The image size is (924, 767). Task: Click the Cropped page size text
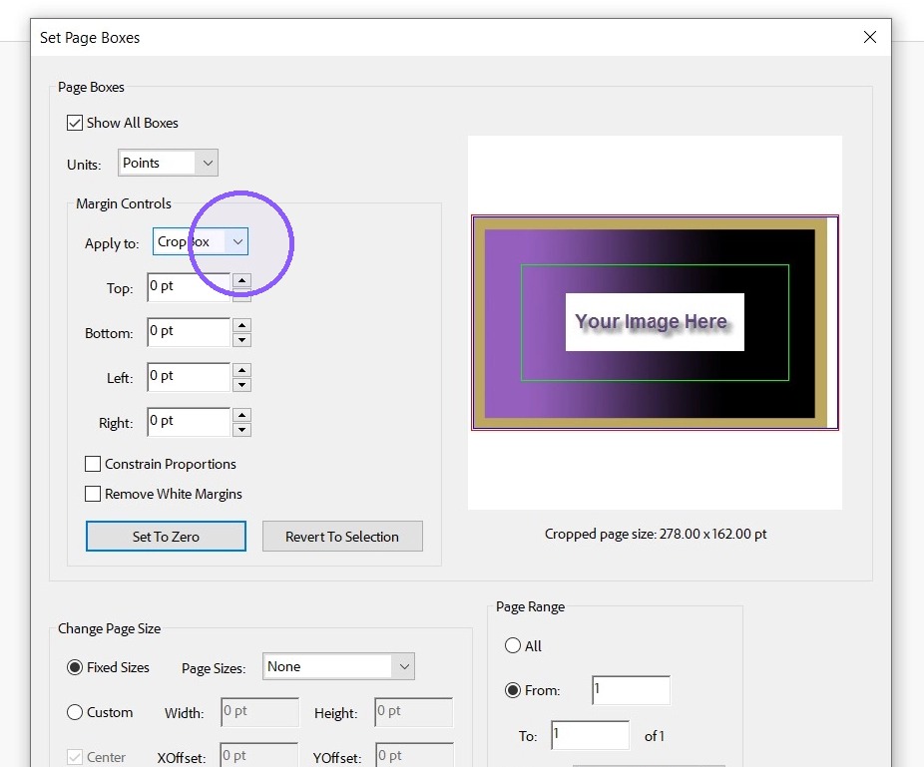[656, 535]
